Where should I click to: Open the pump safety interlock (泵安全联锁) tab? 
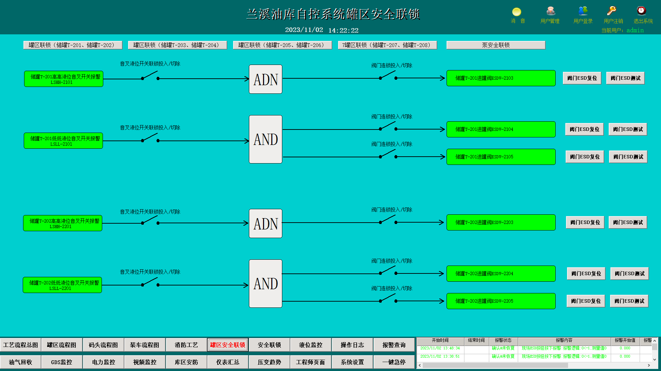coord(496,45)
